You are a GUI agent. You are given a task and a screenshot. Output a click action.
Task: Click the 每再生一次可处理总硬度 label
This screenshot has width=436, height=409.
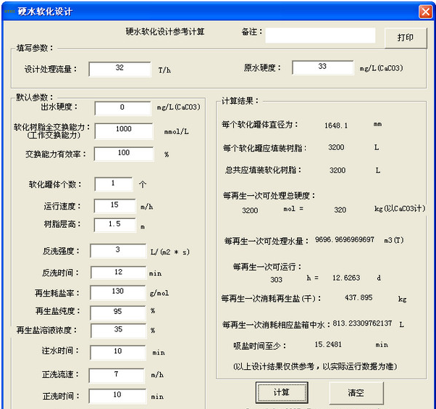(x=269, y=196)
